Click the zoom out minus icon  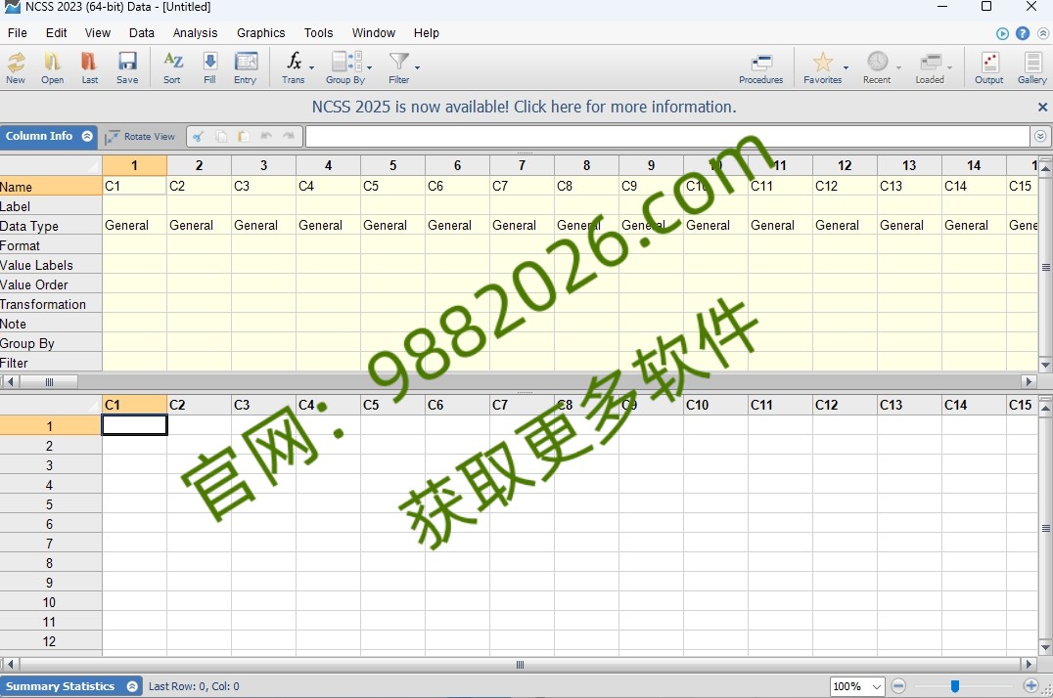pyautogui.click(x=898, y=686)
